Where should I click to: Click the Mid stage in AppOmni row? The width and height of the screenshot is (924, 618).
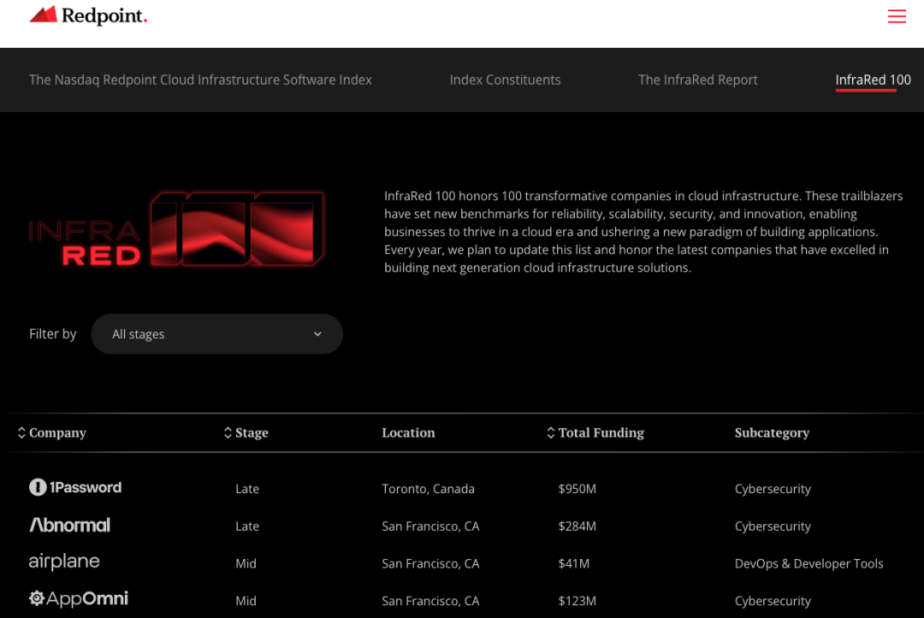click(x=246, y=601)
